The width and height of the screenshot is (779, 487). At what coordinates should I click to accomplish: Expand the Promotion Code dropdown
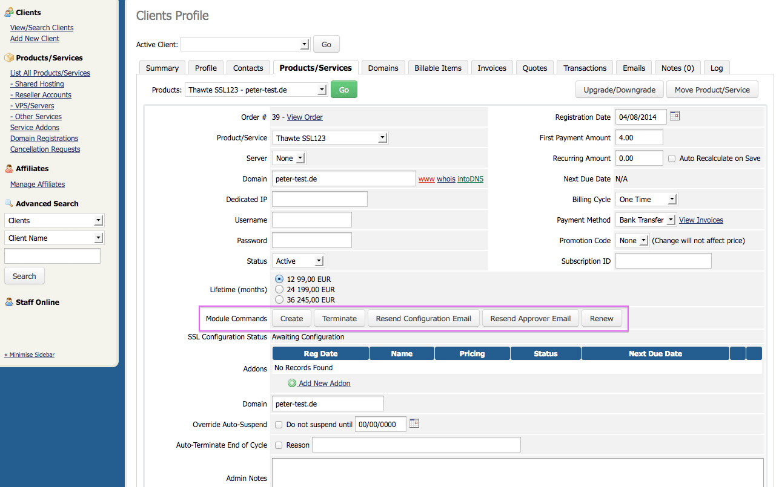632,241
